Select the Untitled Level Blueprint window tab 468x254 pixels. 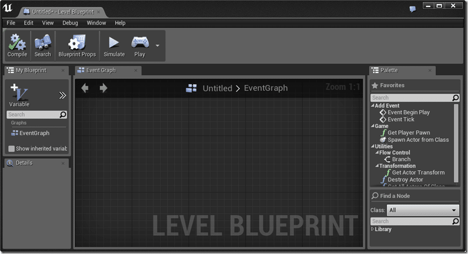(x=63, y=12)
